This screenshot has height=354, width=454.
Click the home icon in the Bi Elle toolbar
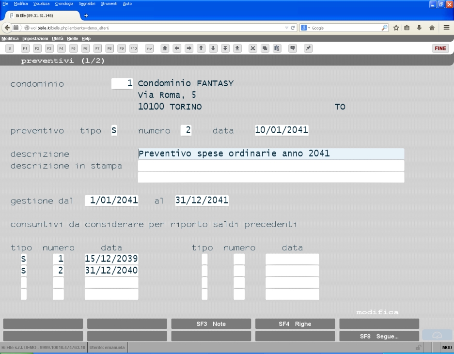pyautogui.click(x=165, y=48)
